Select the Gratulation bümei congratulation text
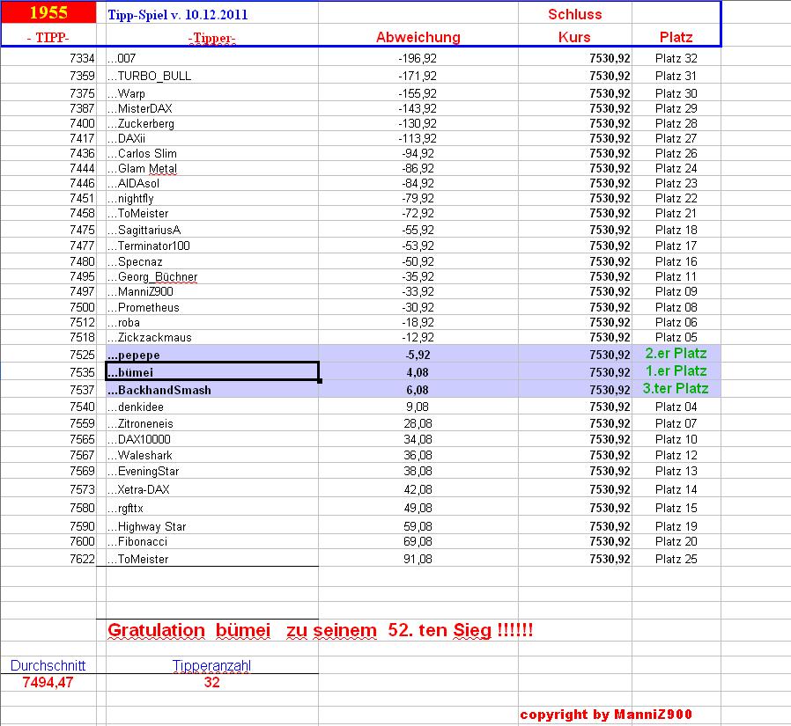The width and height of the screenshot is (791, 726). coord(321,630)
